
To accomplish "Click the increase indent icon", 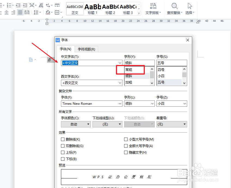I will pyautogui.click(x=25, y=5).
